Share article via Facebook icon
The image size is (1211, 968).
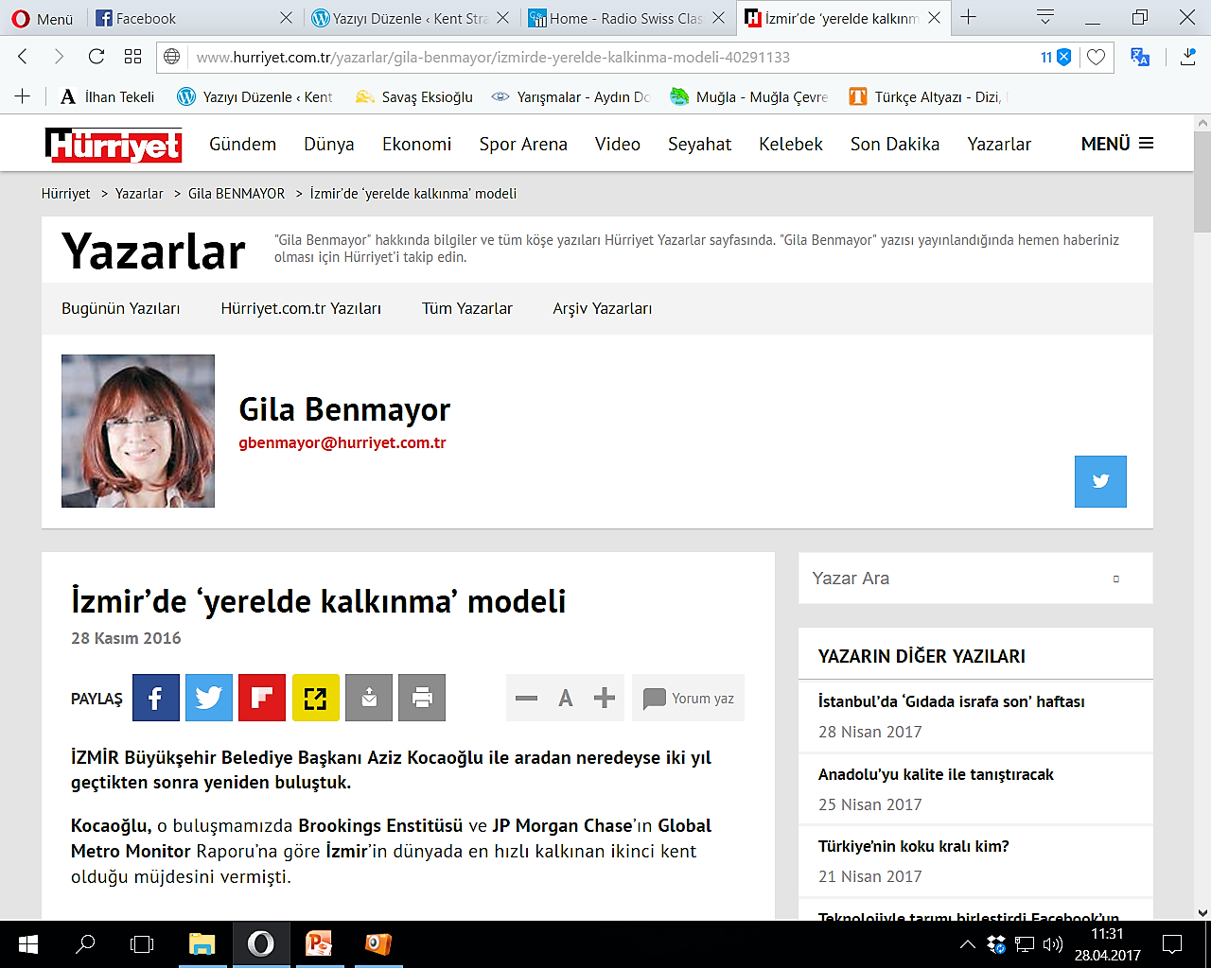[156, 698]
